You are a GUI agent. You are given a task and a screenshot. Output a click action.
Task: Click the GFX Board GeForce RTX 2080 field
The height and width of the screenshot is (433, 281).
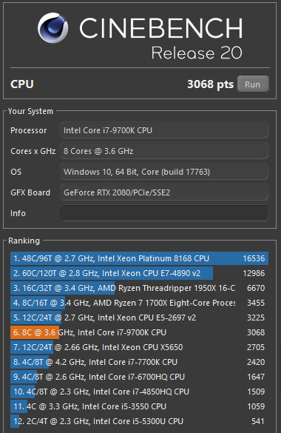164,192
